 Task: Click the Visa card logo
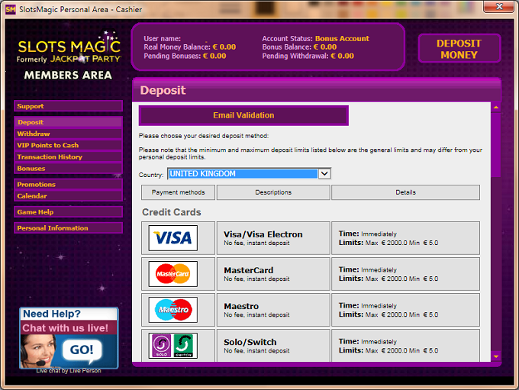click(x=172, y=238)
